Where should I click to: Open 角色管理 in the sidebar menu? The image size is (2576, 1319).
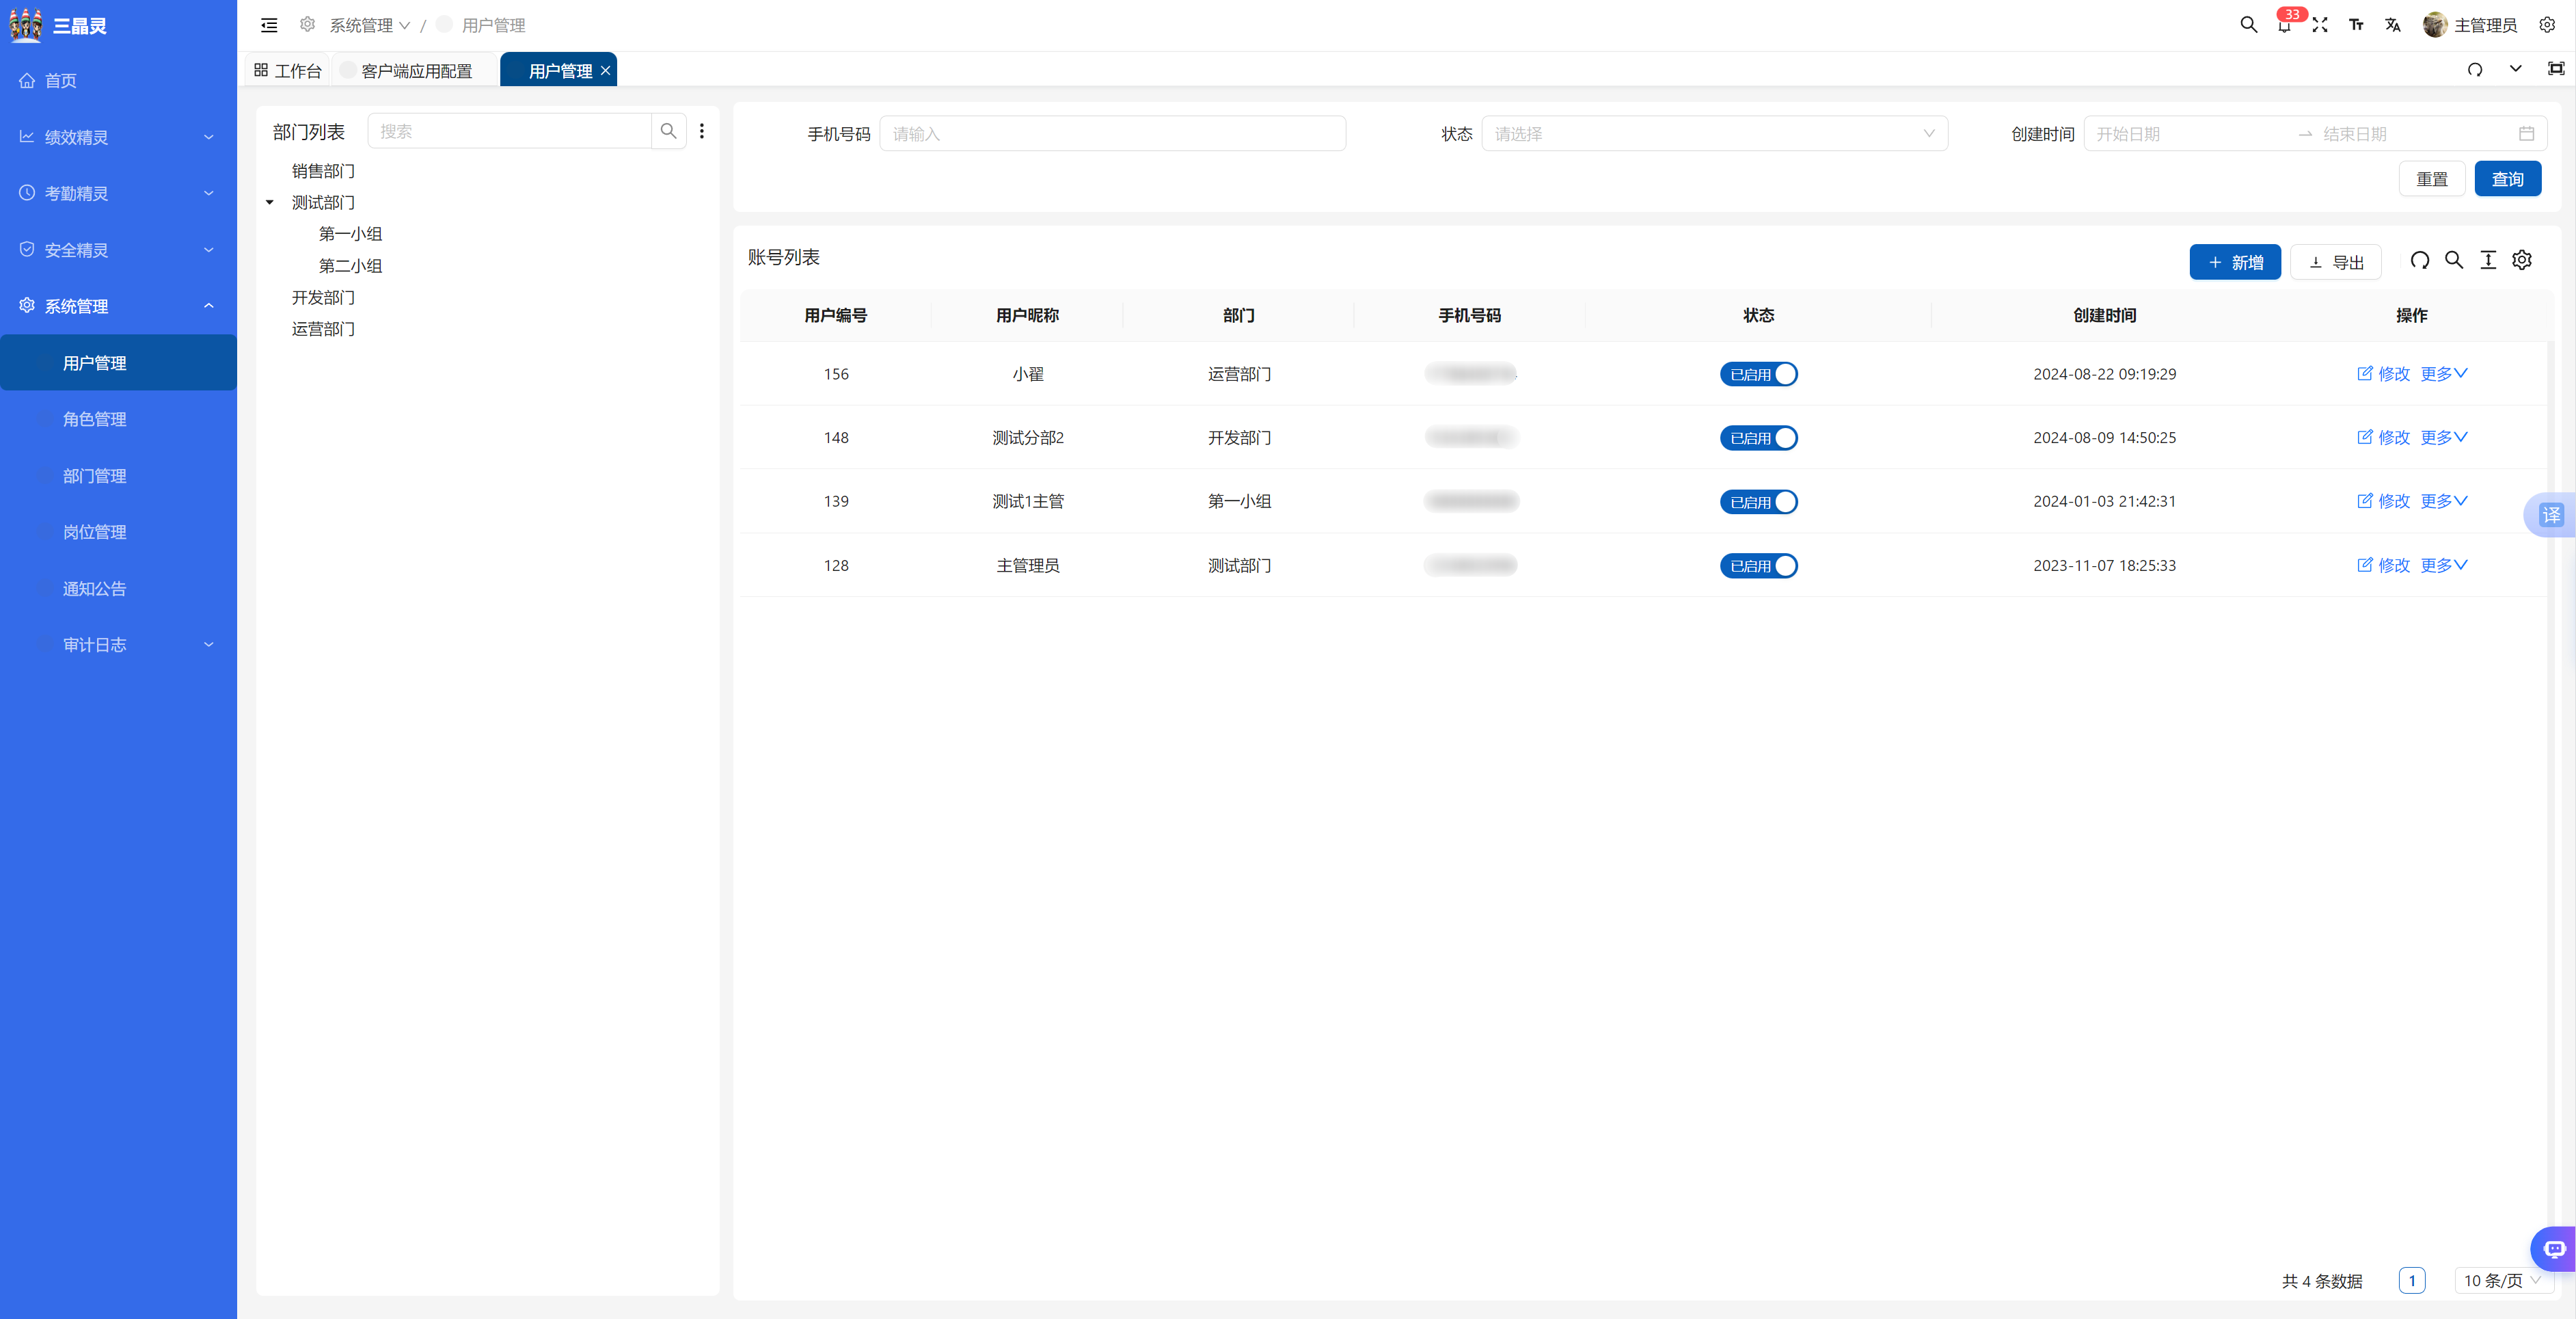(95, 419)
